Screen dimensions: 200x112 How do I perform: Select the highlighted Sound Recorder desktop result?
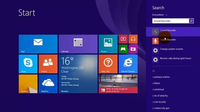pos(173,32)
